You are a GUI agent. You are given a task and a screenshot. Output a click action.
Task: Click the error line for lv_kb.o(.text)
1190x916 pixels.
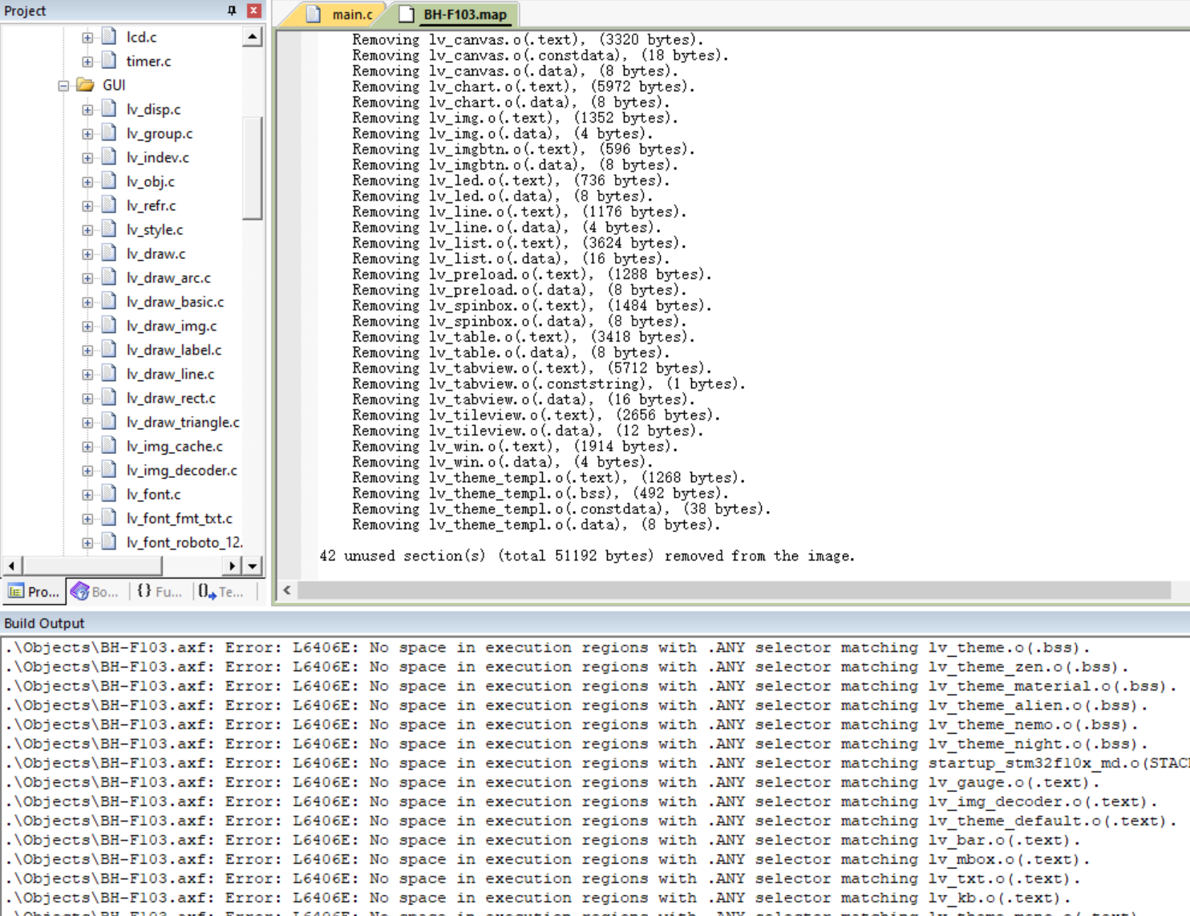537,898
